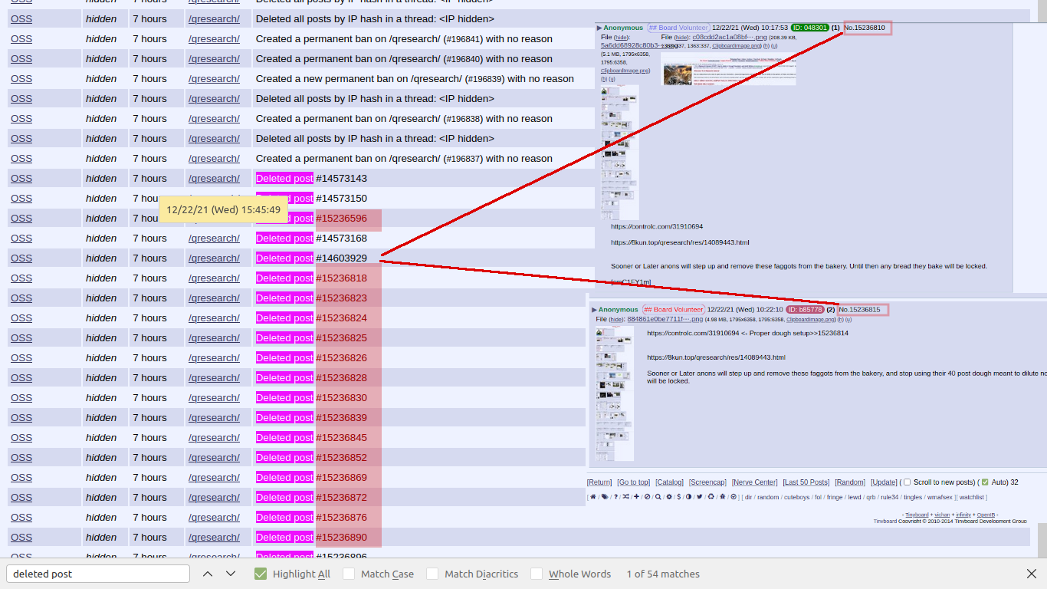Screen dimensions: 1047x589
Task: Click the green ID: 048301 badge
Action: [x=809, y=28]
